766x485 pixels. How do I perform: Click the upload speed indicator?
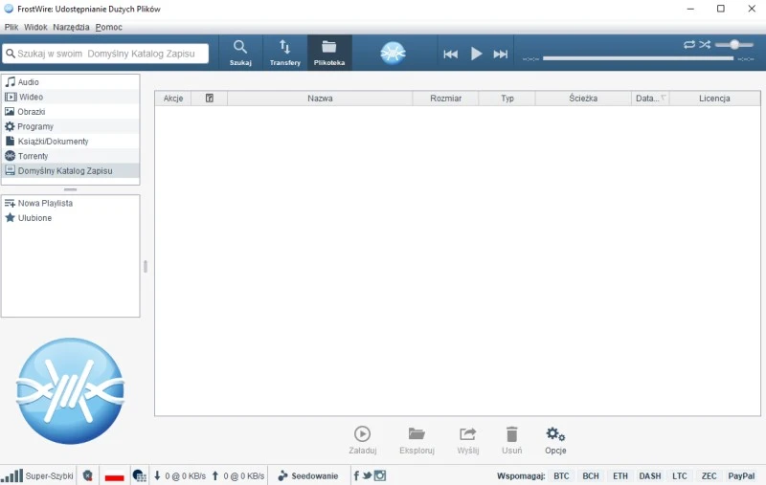pyautogui.click(x=238, y=475)
